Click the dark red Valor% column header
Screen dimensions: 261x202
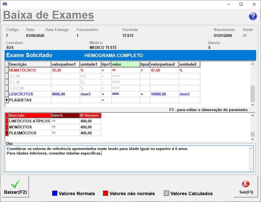66,115
